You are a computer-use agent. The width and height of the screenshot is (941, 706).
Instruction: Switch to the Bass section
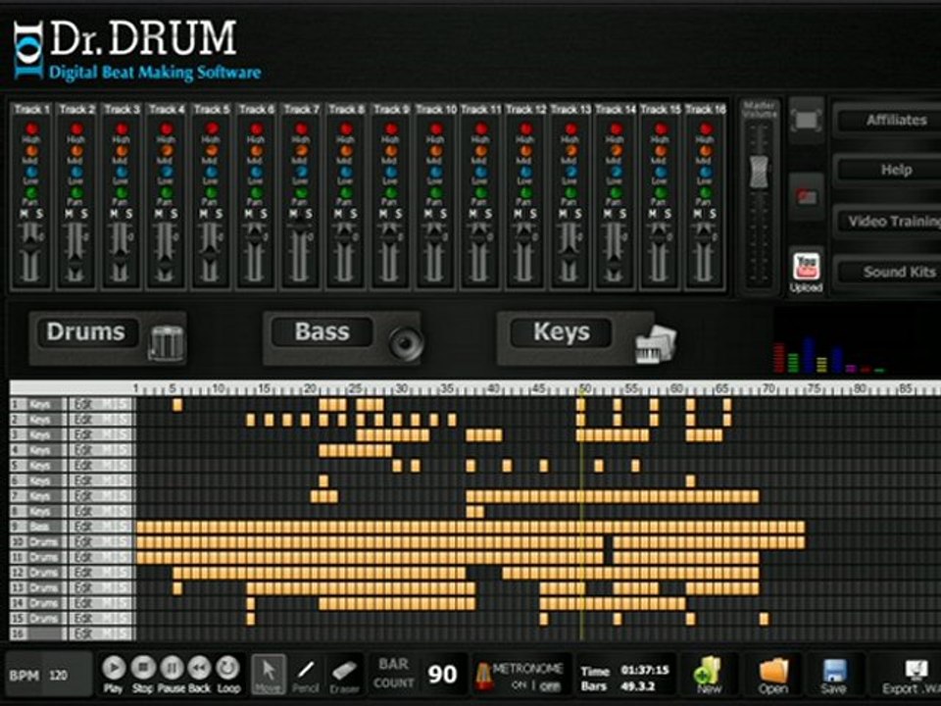(322, 332)
